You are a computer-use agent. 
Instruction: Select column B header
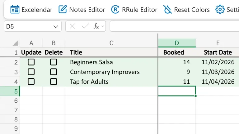tap(54, 43)
